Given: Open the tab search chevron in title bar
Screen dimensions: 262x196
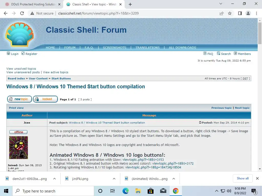Looking at the screenshot, I should (x=221, y=4).
